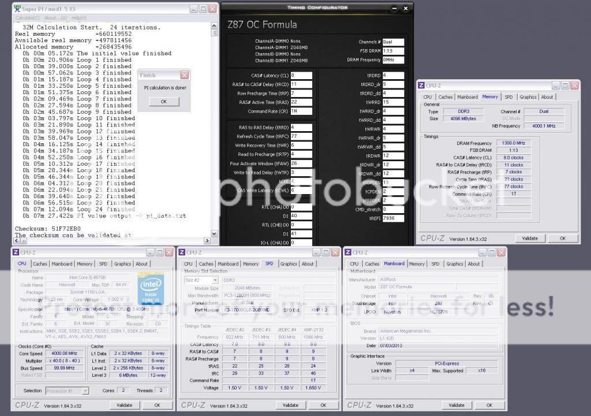Close the CPU-Z SPD window
Image resolution: width=591 pixels, height=416 pixels.
tap(335, 252)
